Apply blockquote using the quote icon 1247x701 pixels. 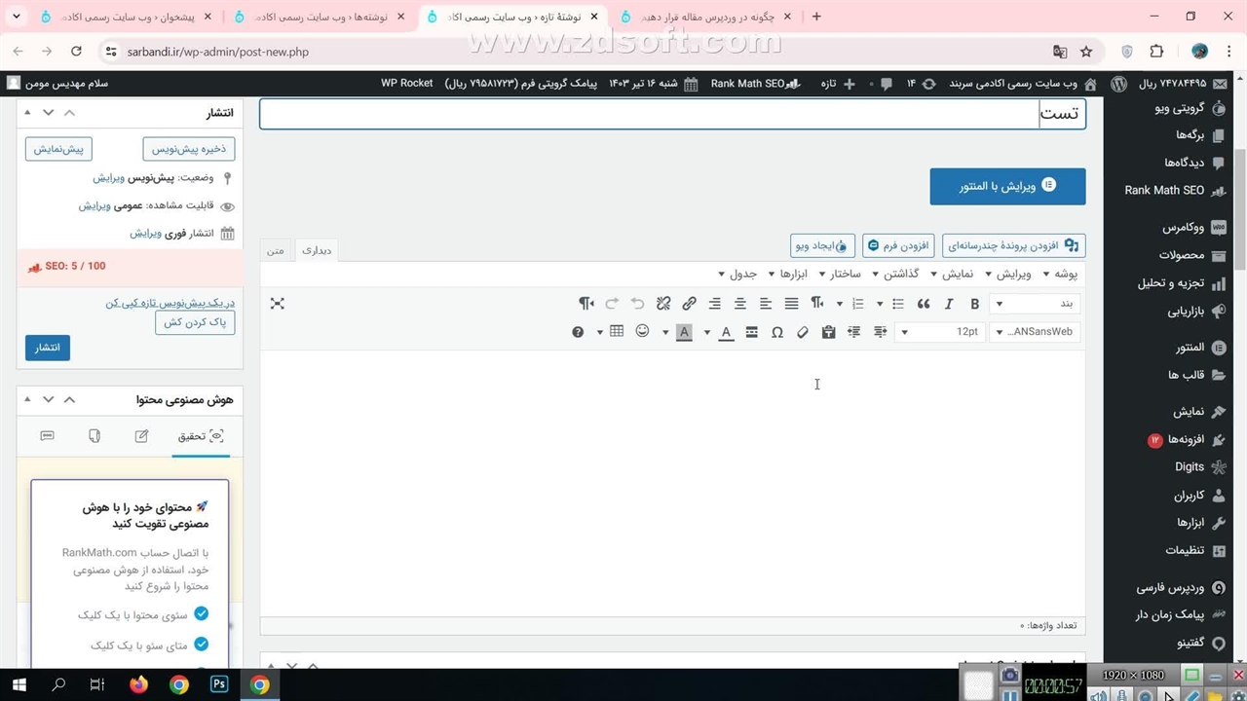tap(924, 304)
